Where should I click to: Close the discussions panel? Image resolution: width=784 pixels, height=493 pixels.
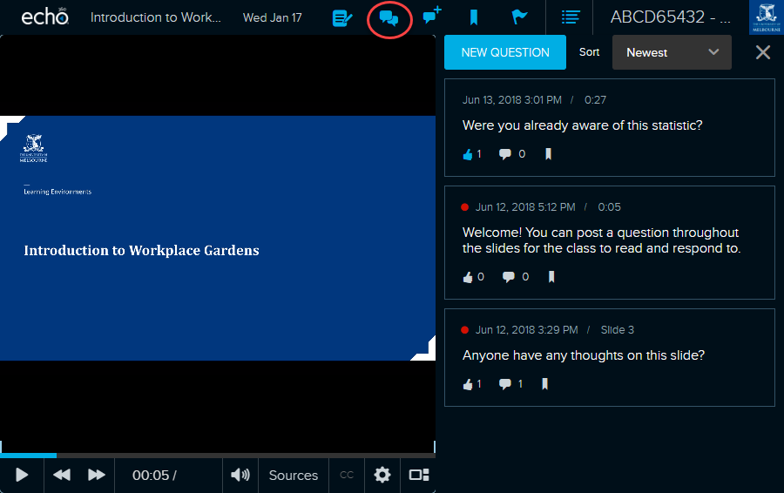tap(762, 52)
